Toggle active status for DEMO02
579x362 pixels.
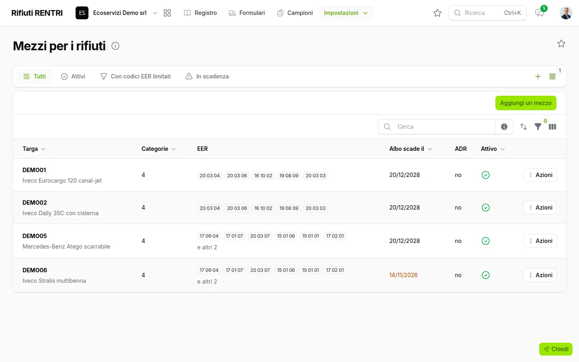pos(486,208)
